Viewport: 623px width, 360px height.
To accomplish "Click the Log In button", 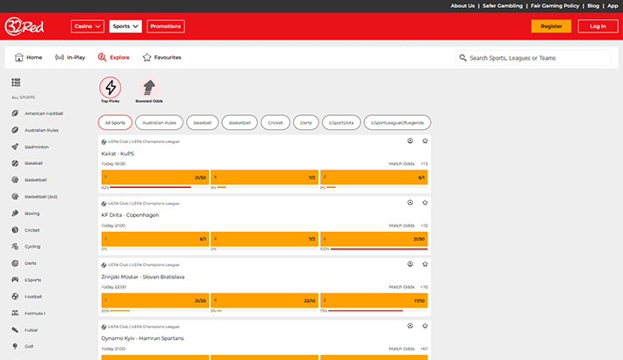I will point(598,26).
